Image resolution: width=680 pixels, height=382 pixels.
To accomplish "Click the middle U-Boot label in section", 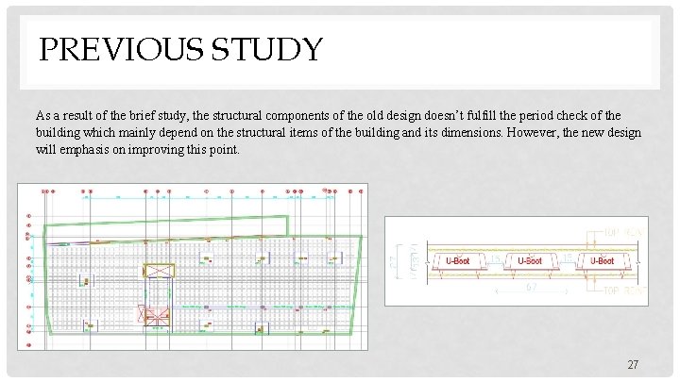I will click(x=530, y=260).
